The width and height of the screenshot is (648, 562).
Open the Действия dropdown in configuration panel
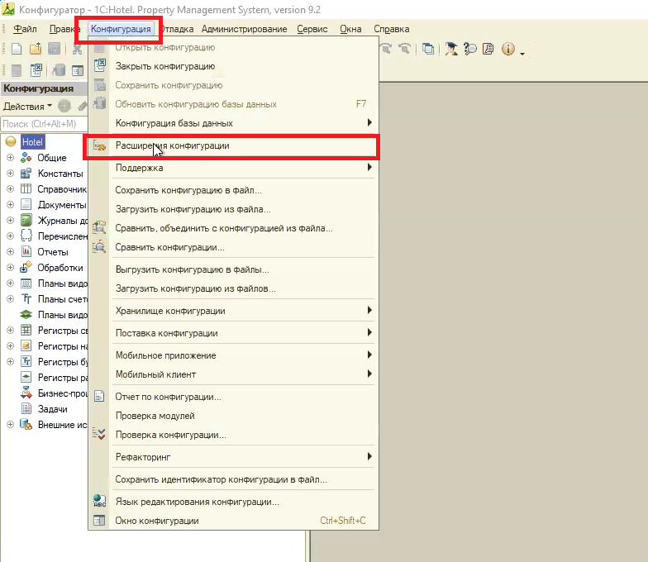point(27,107)
